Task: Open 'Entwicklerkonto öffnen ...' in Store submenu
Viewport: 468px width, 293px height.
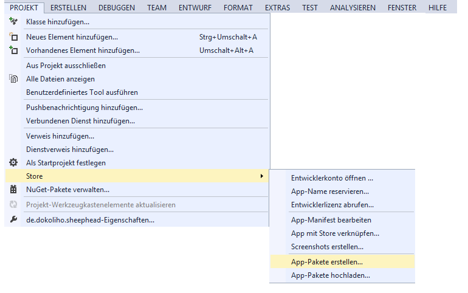Action: 332,178
